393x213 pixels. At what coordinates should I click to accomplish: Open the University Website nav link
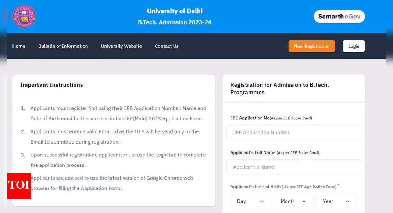(x=121, y=46)
